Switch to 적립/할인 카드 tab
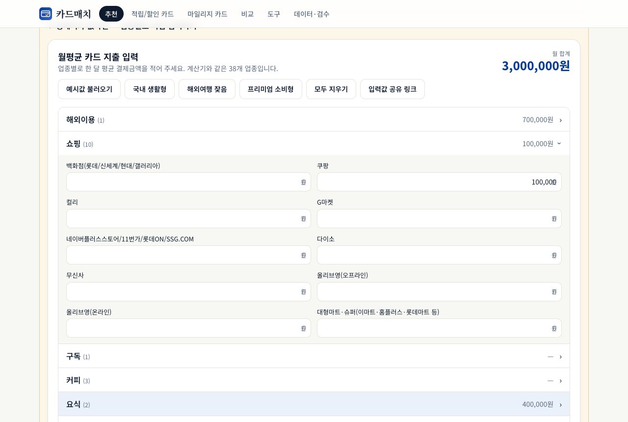 (153, 14)
